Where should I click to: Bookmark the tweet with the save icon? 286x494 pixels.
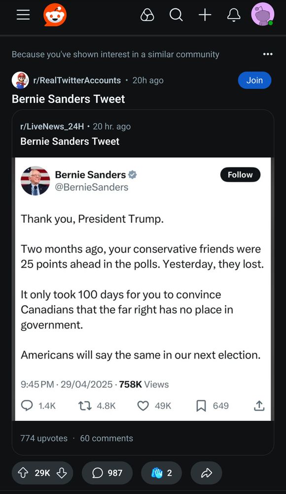point(201,406)
